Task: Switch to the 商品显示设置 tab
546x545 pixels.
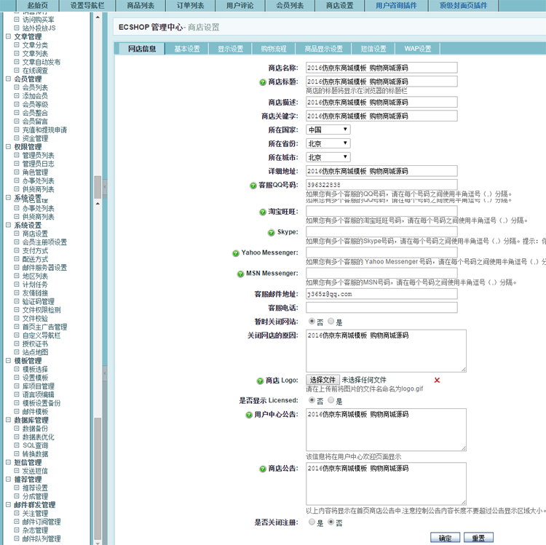Action: pyautogui.click(x=323, y=49)
